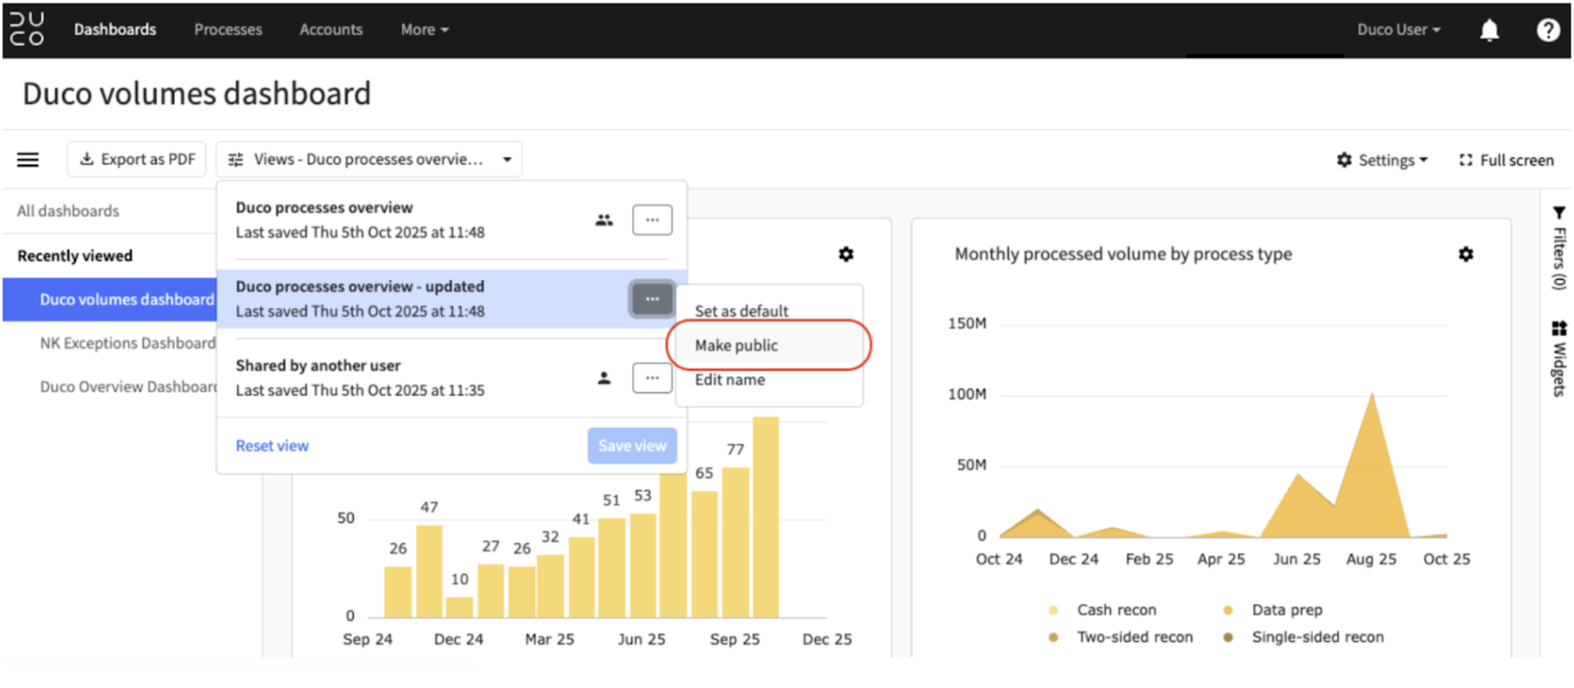Screen dimensions: 1574x688
Task: Toggle the hamburger sidebar menu icon
Action: pyautogui.click(x=28, y=159)
